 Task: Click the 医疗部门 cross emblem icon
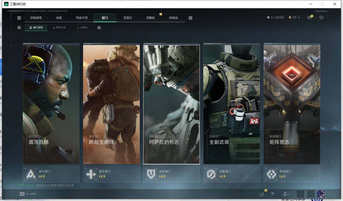(x=91, y=174)
